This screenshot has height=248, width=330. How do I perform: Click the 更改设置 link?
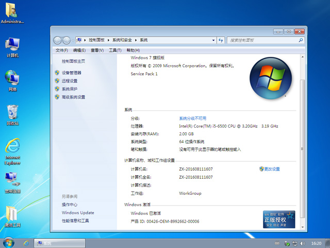(272, 169)
